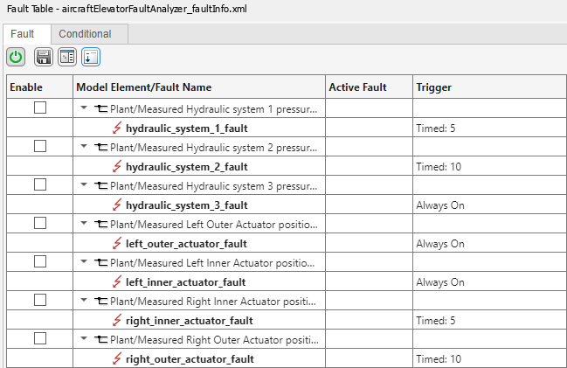
Task: Click the green power fault simulation button
Action: (16, 58)
